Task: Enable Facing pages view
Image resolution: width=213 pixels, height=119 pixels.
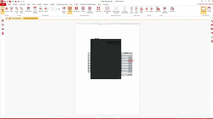Action: pos(83,9)
